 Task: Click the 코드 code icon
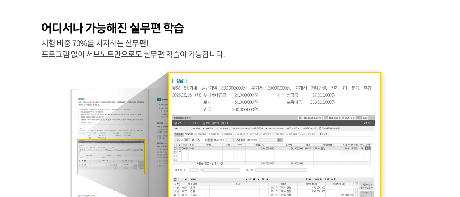click(x=194, y=123)
